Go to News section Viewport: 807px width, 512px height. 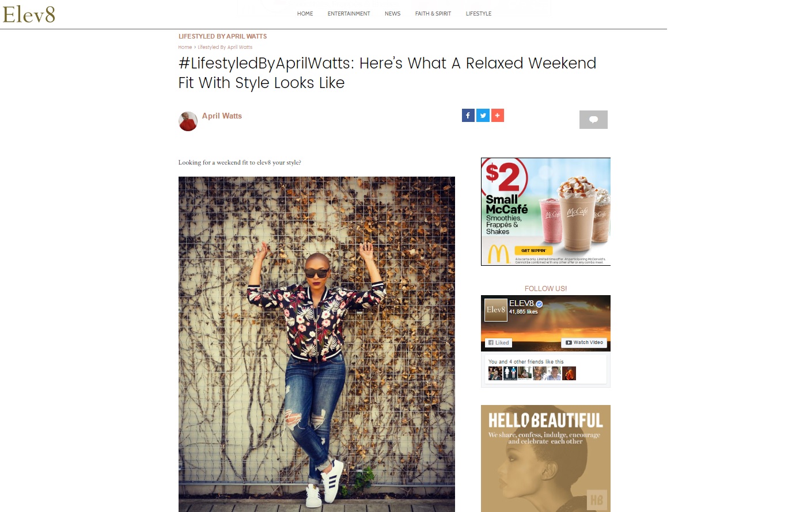coord(392,14)
